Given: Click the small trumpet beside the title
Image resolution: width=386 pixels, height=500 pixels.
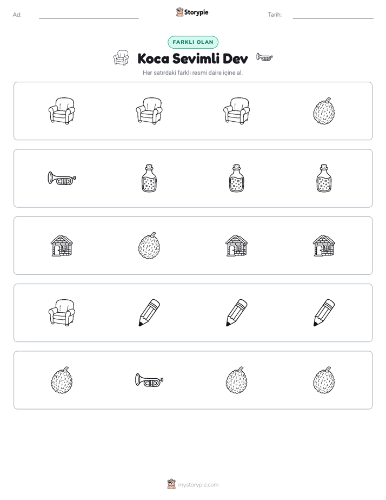Looking at the screenshot, I should (264, 57).
